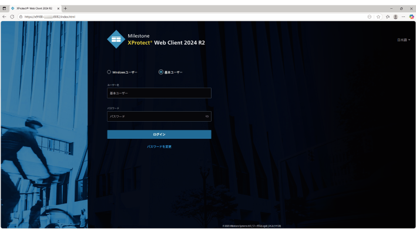This screenshot has width=416, height=234.
Task: Click the Milestone diamond logo
Action: point(116,39)
